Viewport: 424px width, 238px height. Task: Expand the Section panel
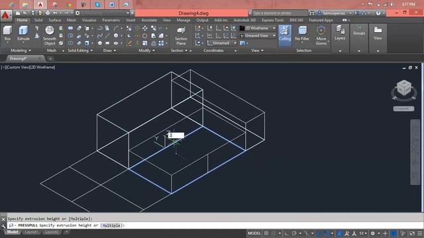click(x=179, y=50)
